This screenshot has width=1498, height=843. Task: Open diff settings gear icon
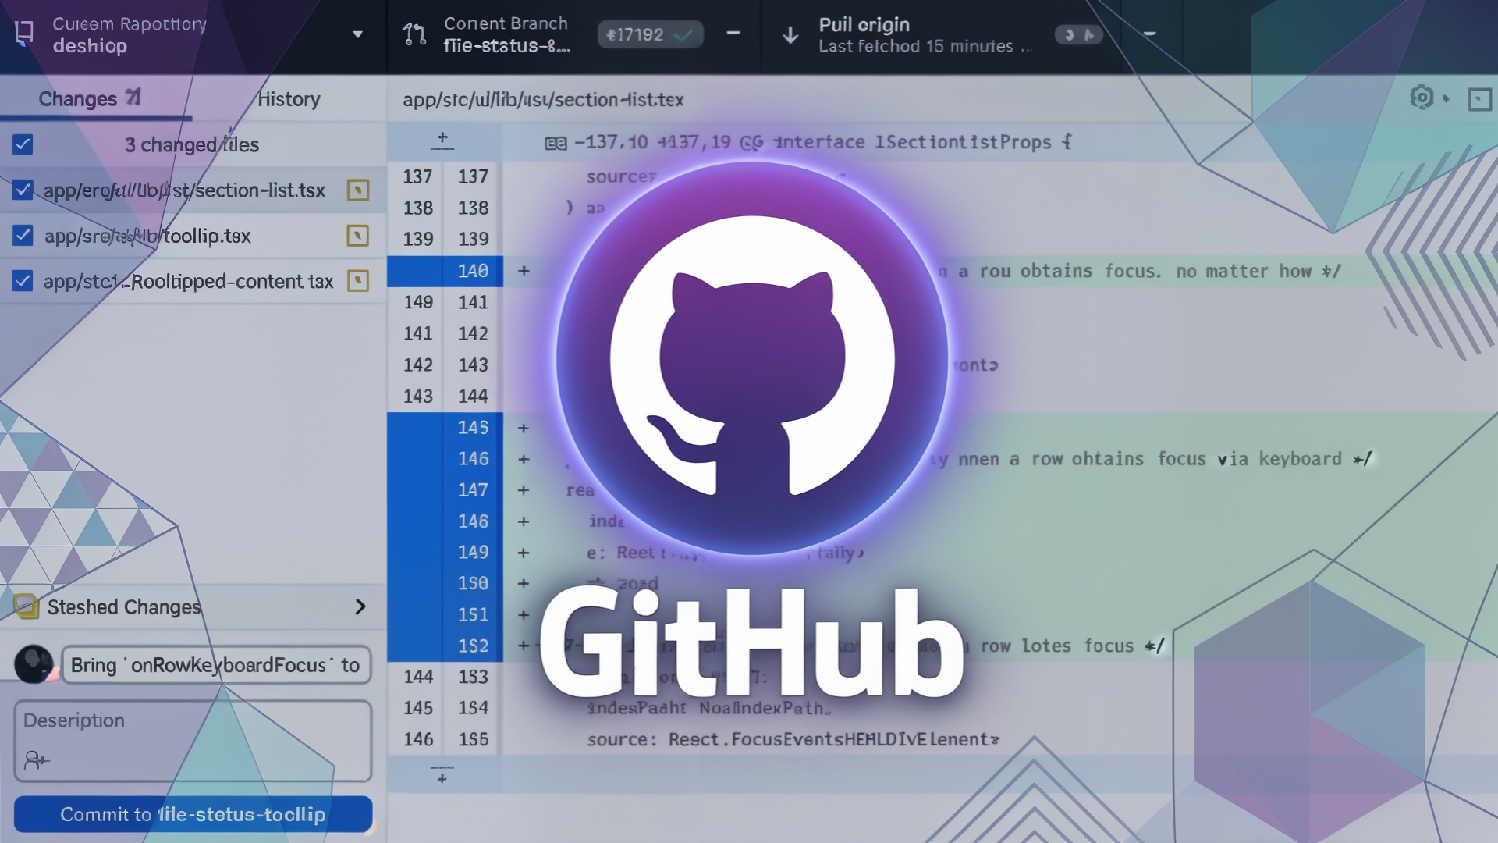1422,98
